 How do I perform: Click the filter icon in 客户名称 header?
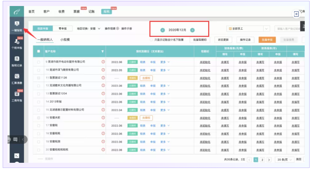pos(102,51)
